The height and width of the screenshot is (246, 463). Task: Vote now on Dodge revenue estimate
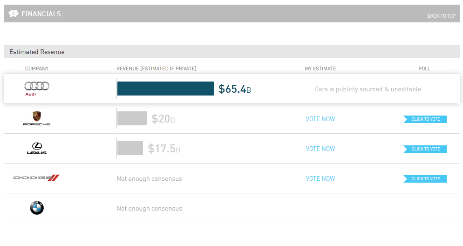click(x=320, y=178)
